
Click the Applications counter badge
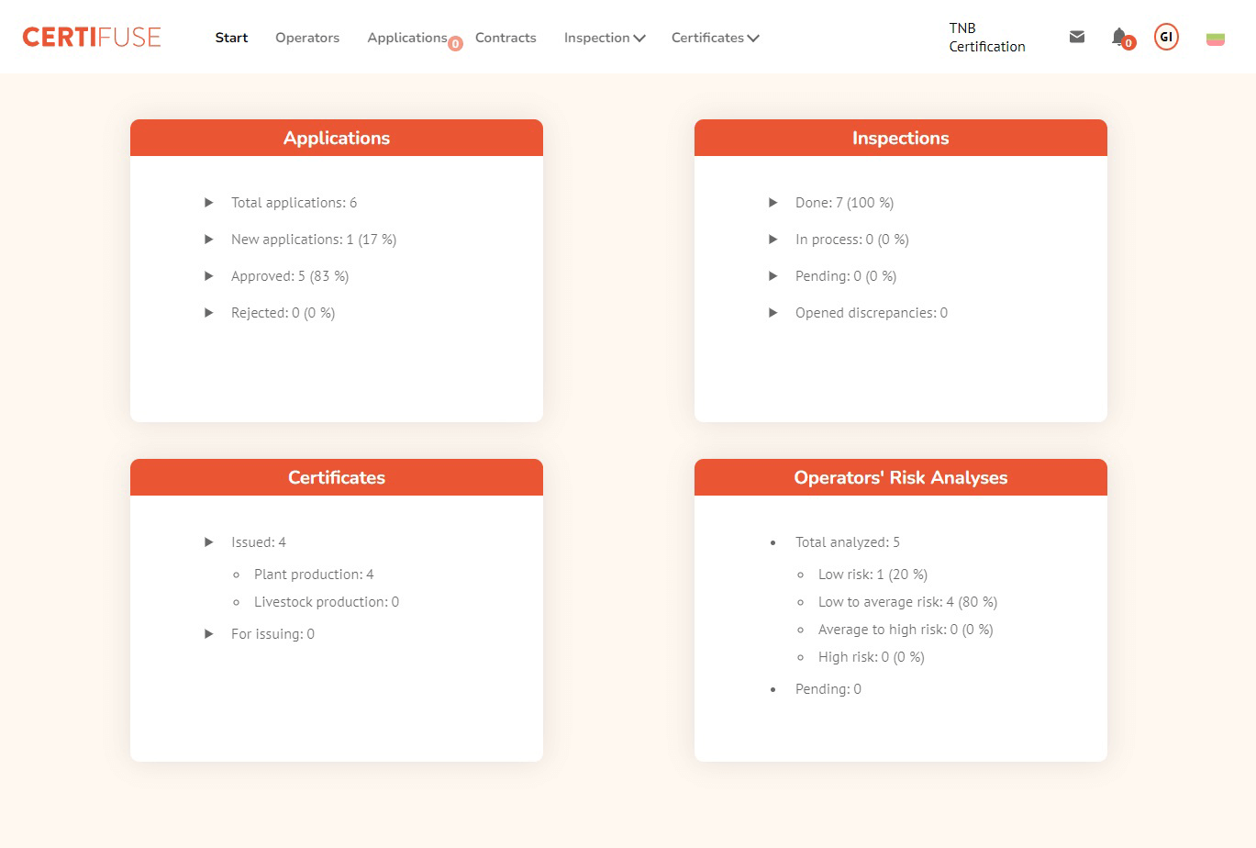pos(455,43)
